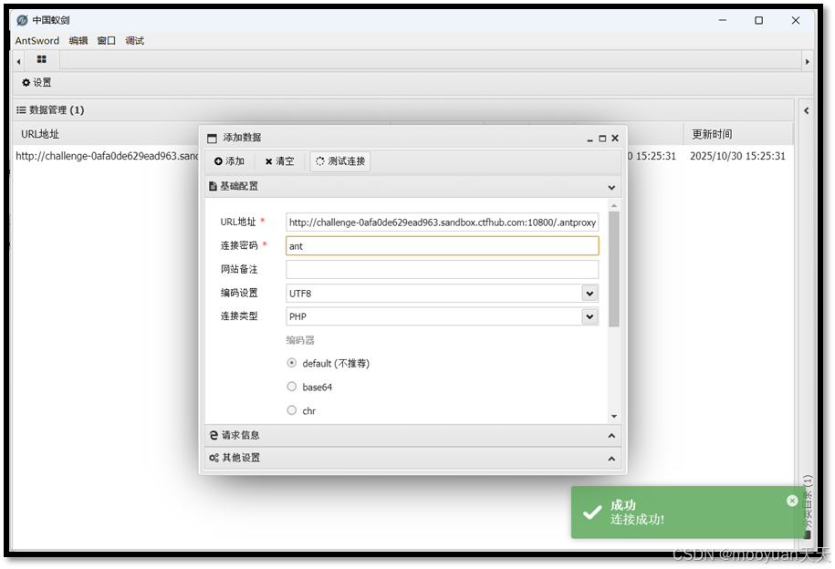Viewport: 835px width, 569px height.
Task: Click the home grid tab icon
Action: 42,59
